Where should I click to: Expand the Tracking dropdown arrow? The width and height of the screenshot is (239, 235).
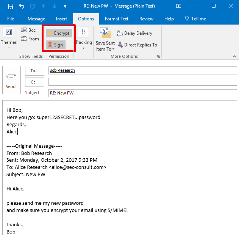83,48
